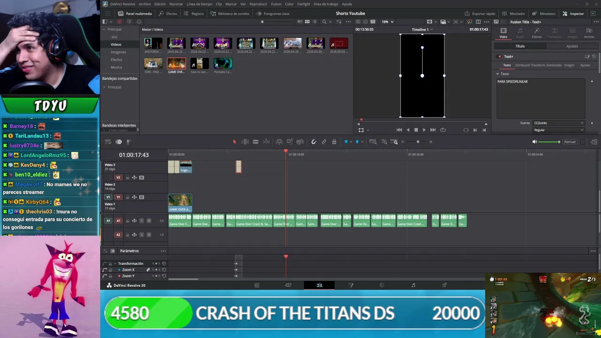
Task: Click Exportar rápido
Action: (480, 14)
